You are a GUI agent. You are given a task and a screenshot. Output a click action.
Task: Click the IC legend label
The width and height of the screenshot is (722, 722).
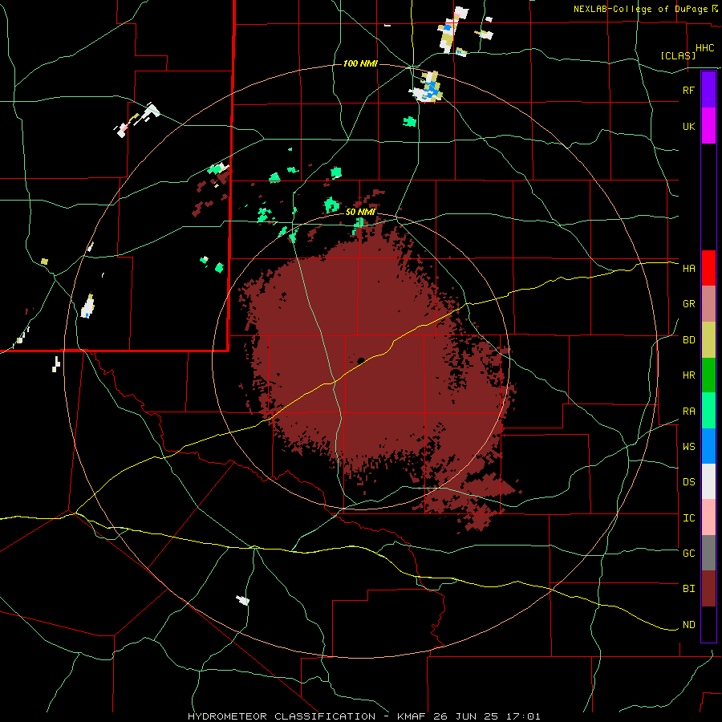[x=688, y=518]
